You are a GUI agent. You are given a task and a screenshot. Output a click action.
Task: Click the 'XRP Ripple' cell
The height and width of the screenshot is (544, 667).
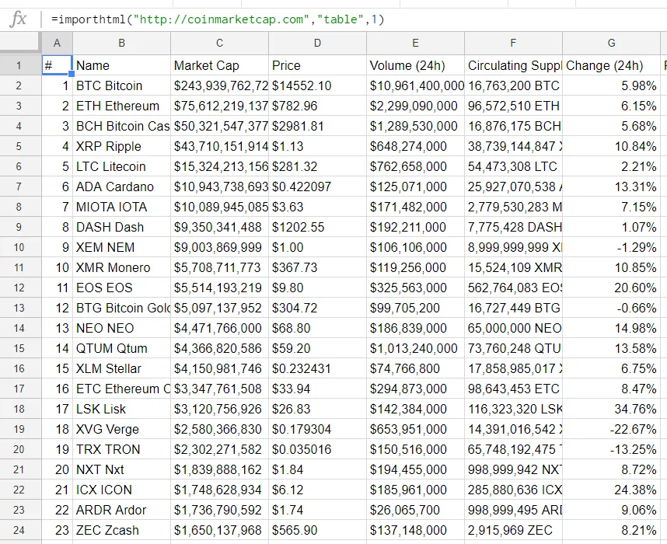point(121,146)
